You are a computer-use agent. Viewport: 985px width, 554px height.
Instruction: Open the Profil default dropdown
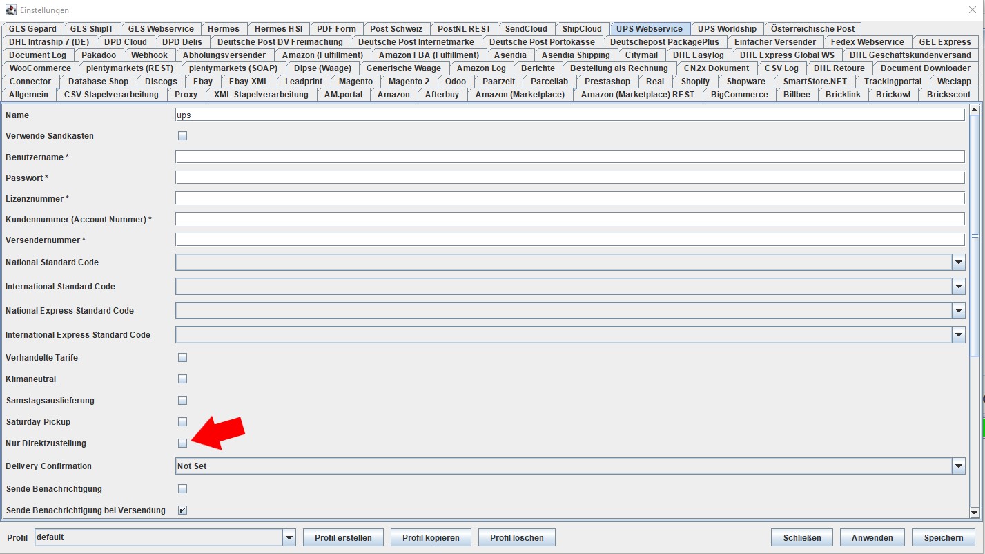tap(289, 537)
